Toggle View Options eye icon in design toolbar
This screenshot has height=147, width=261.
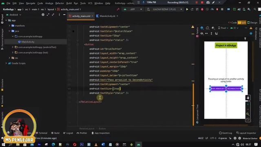(x=202, y=33)
